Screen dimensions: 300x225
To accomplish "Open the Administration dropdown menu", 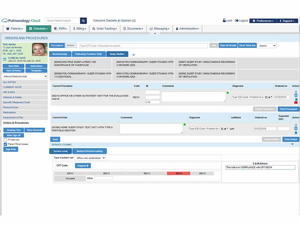I will pos(187,29).
